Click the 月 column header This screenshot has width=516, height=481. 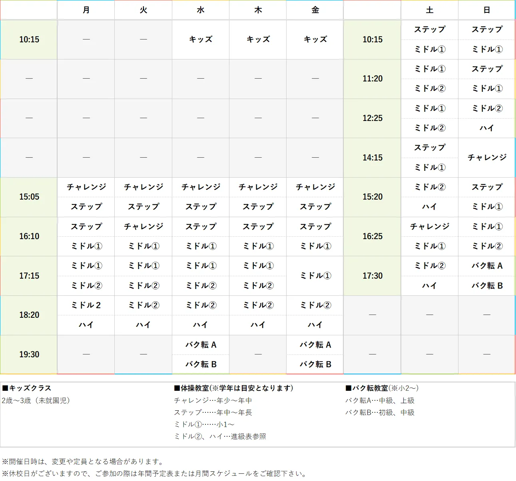tap(86, 10)
